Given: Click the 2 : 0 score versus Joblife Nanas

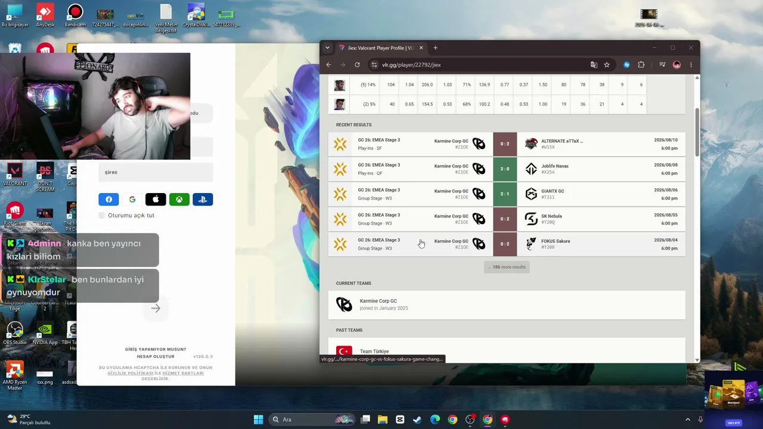Looking at the screenshot, I should pyautogui.click(x=505, y=169).
